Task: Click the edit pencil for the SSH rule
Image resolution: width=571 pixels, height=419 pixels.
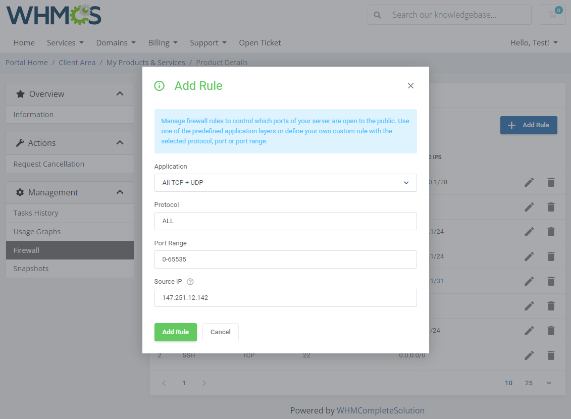Action: pos(529,355)
